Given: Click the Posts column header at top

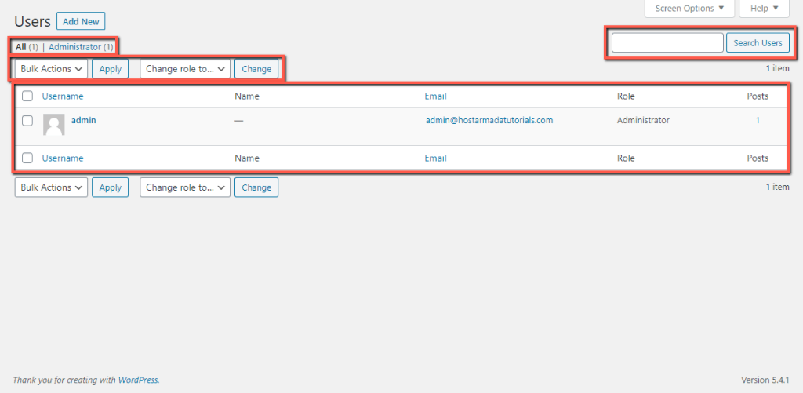Looking at the screenshot, I should click(758, 96).
